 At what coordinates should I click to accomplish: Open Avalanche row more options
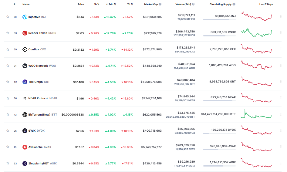click(281, 147)
